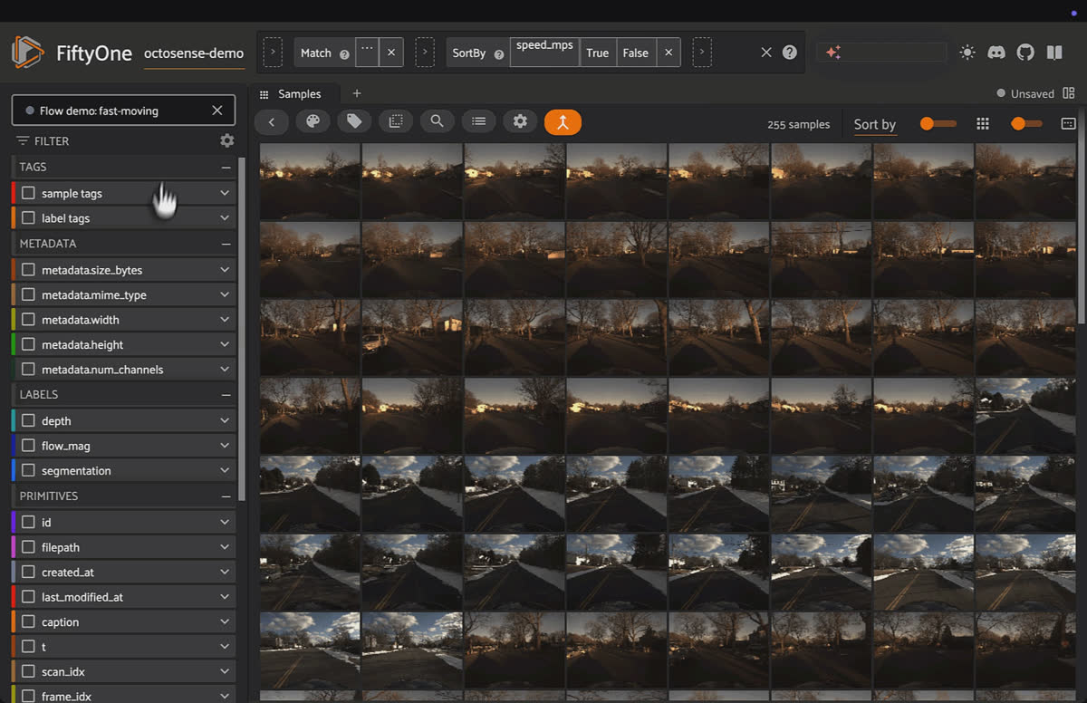
Task: Remove the Match stage
Action: pos(391,53)
